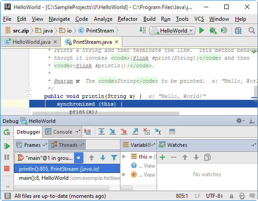
Task: Restore Watches panel layout arrow
Action: click(x=253, y=145)
